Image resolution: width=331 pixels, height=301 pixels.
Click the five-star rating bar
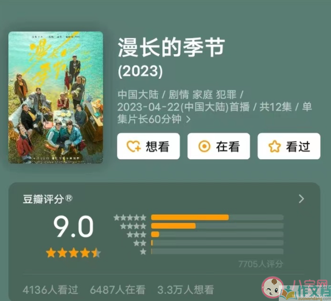tap(217, 218)
